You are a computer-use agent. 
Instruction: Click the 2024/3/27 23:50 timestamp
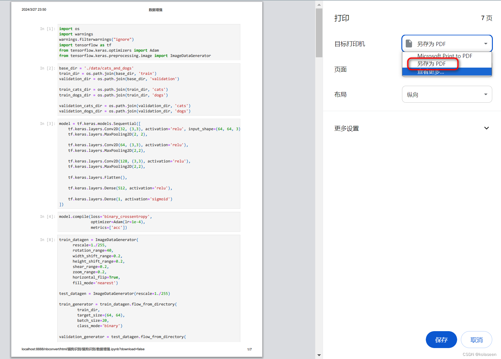(x=34, y=9)
